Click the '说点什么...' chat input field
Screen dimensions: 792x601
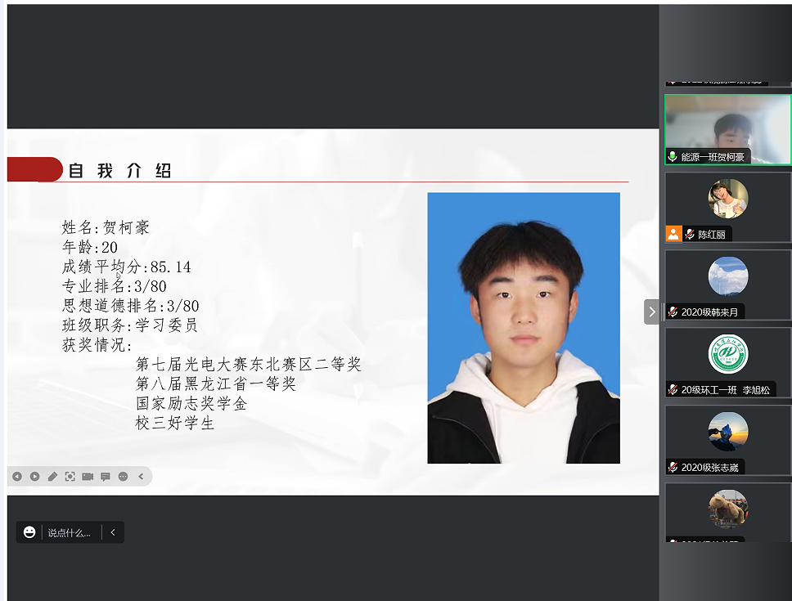(x=70, y=532)
